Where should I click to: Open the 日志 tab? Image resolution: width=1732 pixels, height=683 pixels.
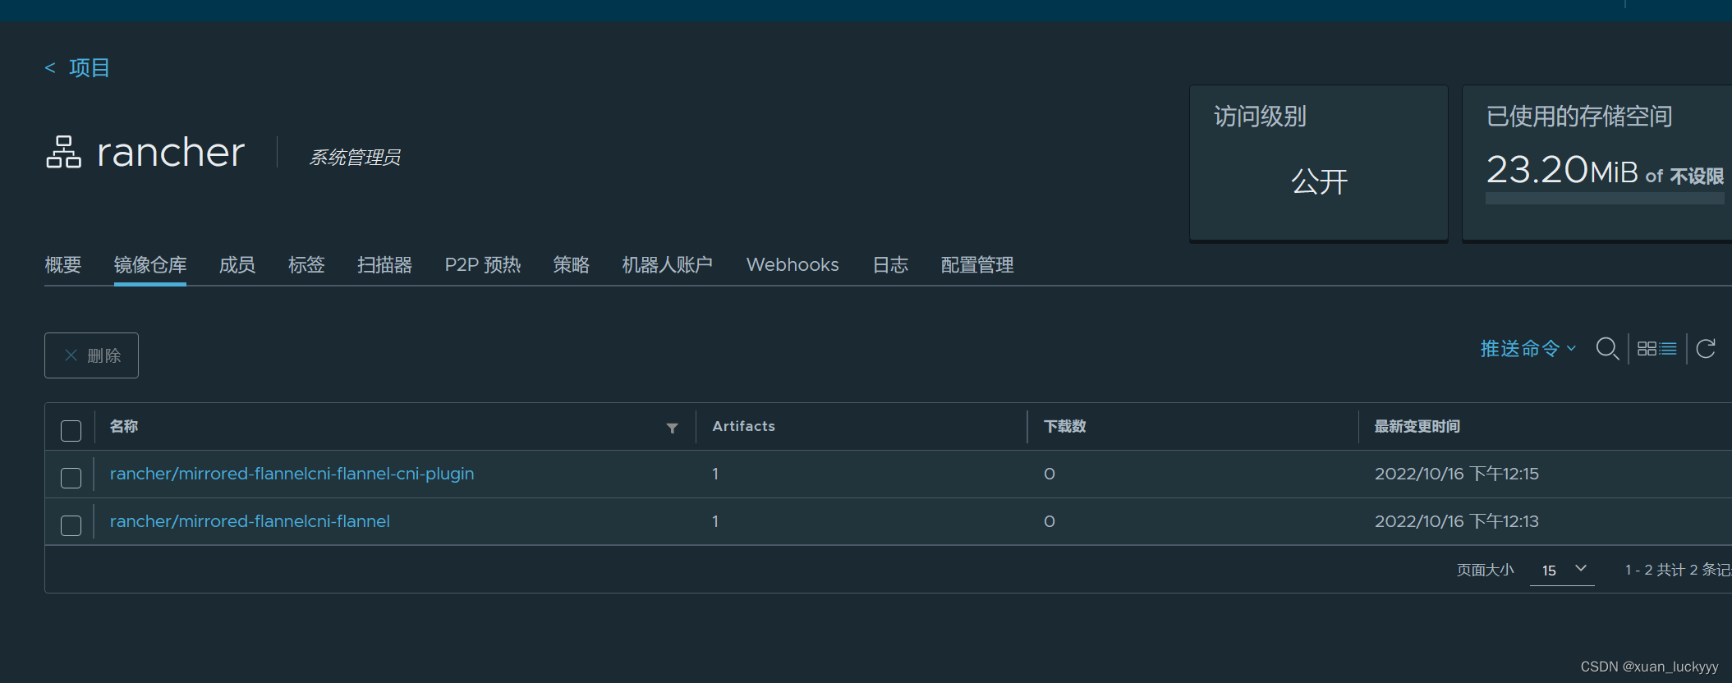(890, 265)
